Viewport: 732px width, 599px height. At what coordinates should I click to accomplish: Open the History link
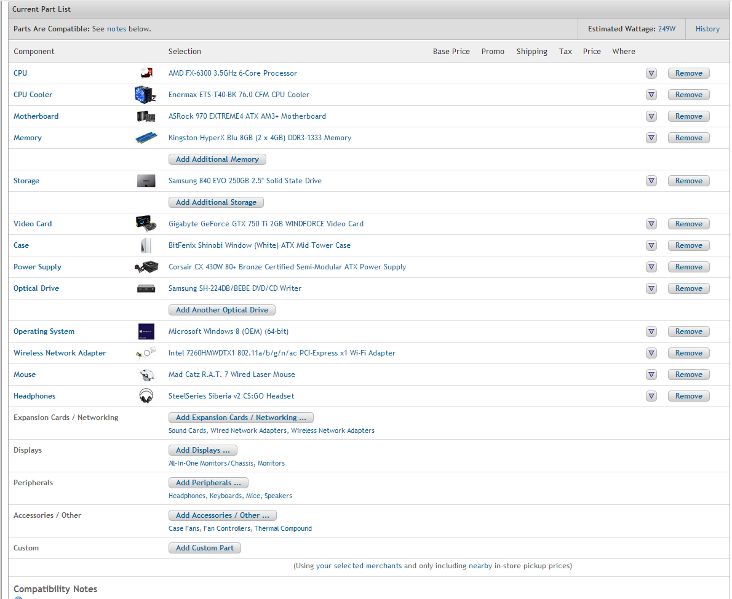click(x=707, y=29)
